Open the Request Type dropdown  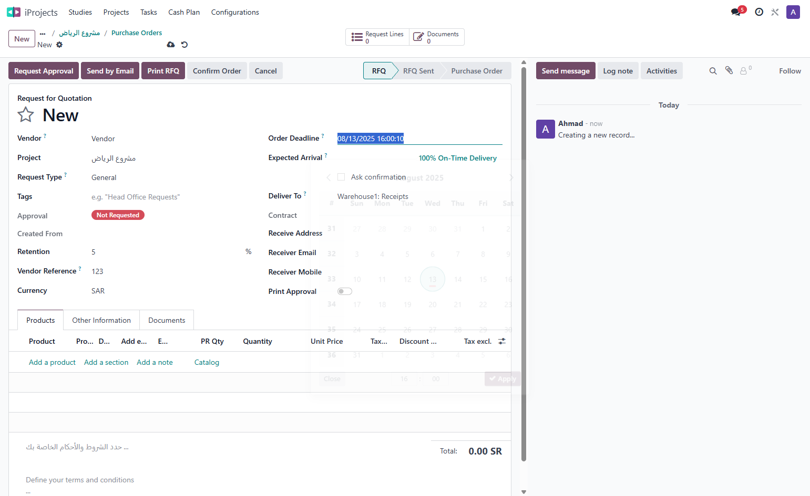171,177
